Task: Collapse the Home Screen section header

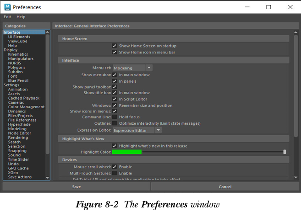Action: pyautogui.click(x=75, y=39)
